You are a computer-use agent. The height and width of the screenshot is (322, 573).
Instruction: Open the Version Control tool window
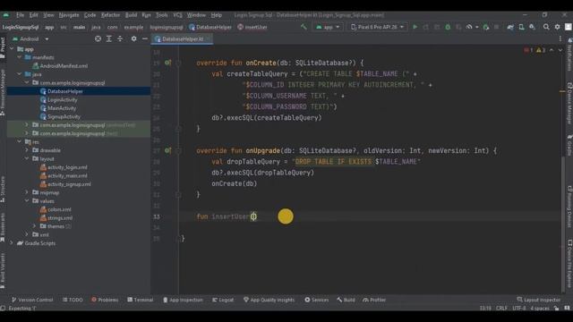tap(32, 300)
